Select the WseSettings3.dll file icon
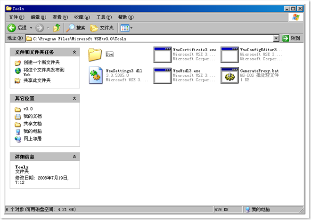The image size is (311, 220). pos(96,75)
